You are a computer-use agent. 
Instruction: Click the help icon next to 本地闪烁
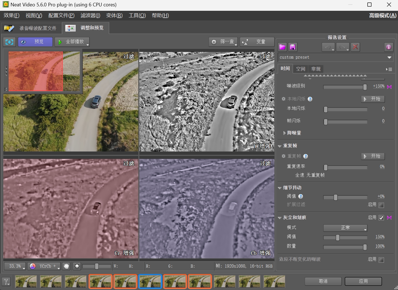[x=310, y=99]
